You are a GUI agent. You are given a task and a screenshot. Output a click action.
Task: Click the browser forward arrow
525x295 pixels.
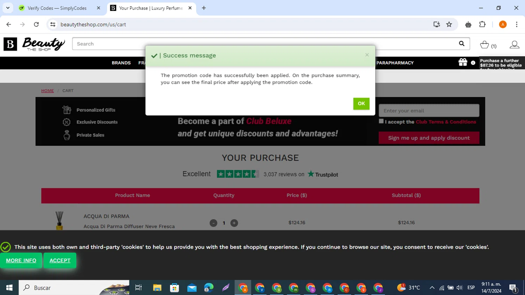pos(22,24)
